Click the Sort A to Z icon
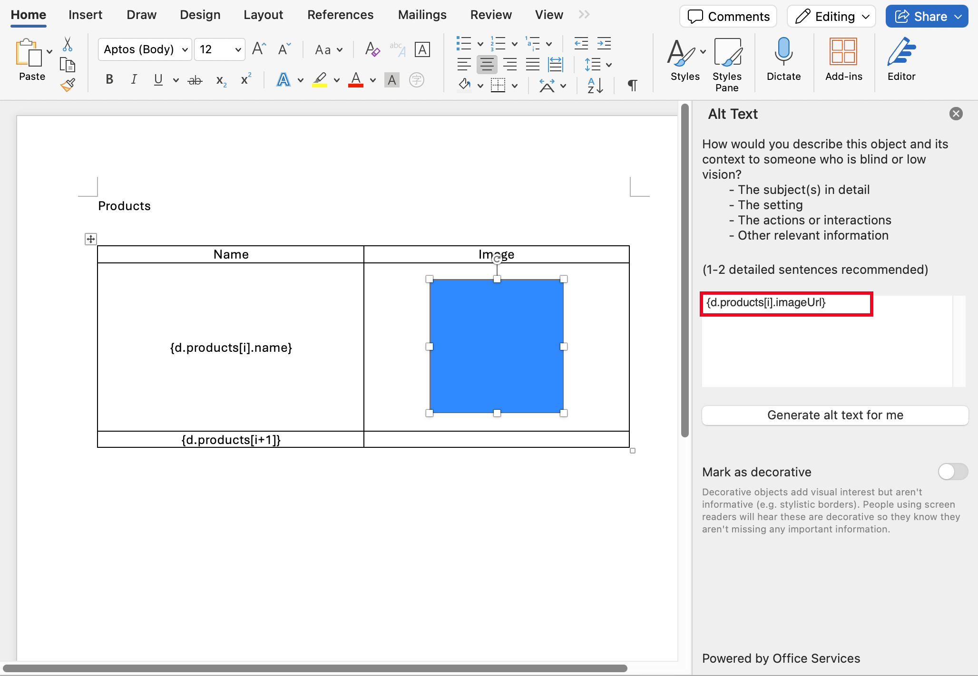Viewport: 978px width, 676px height. click(x=595, y=86)
